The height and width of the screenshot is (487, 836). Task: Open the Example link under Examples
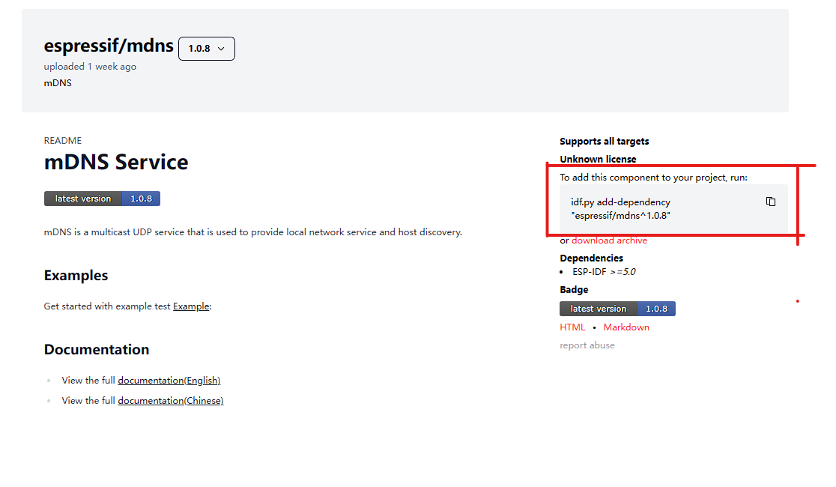tap(191, 306)
